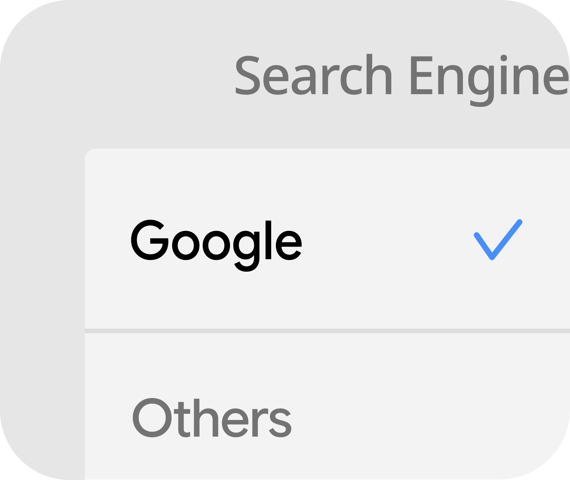Click the gray sidebar strip left of list
This screenshot has height=480, width=570.
pos(42,314)
